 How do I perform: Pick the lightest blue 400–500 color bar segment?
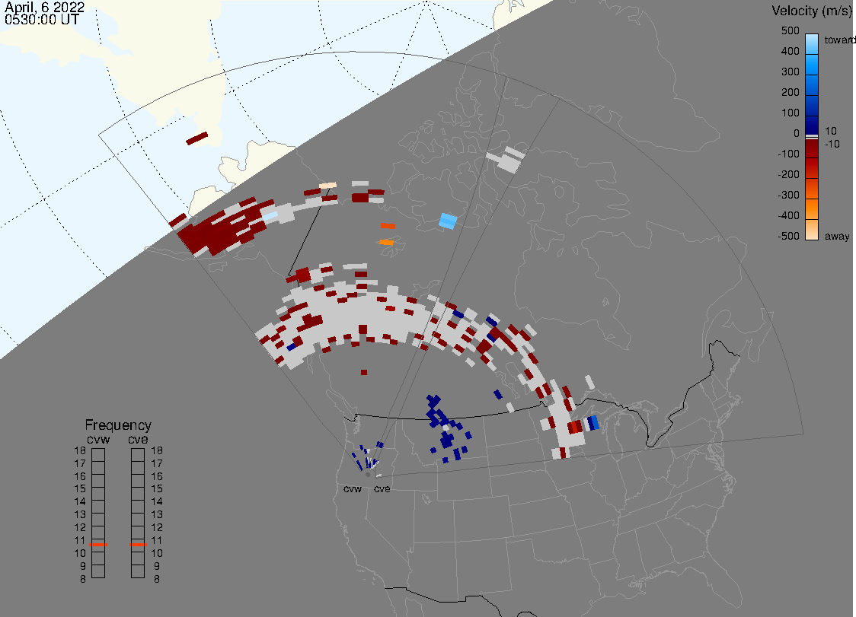(x=812, y=44)
